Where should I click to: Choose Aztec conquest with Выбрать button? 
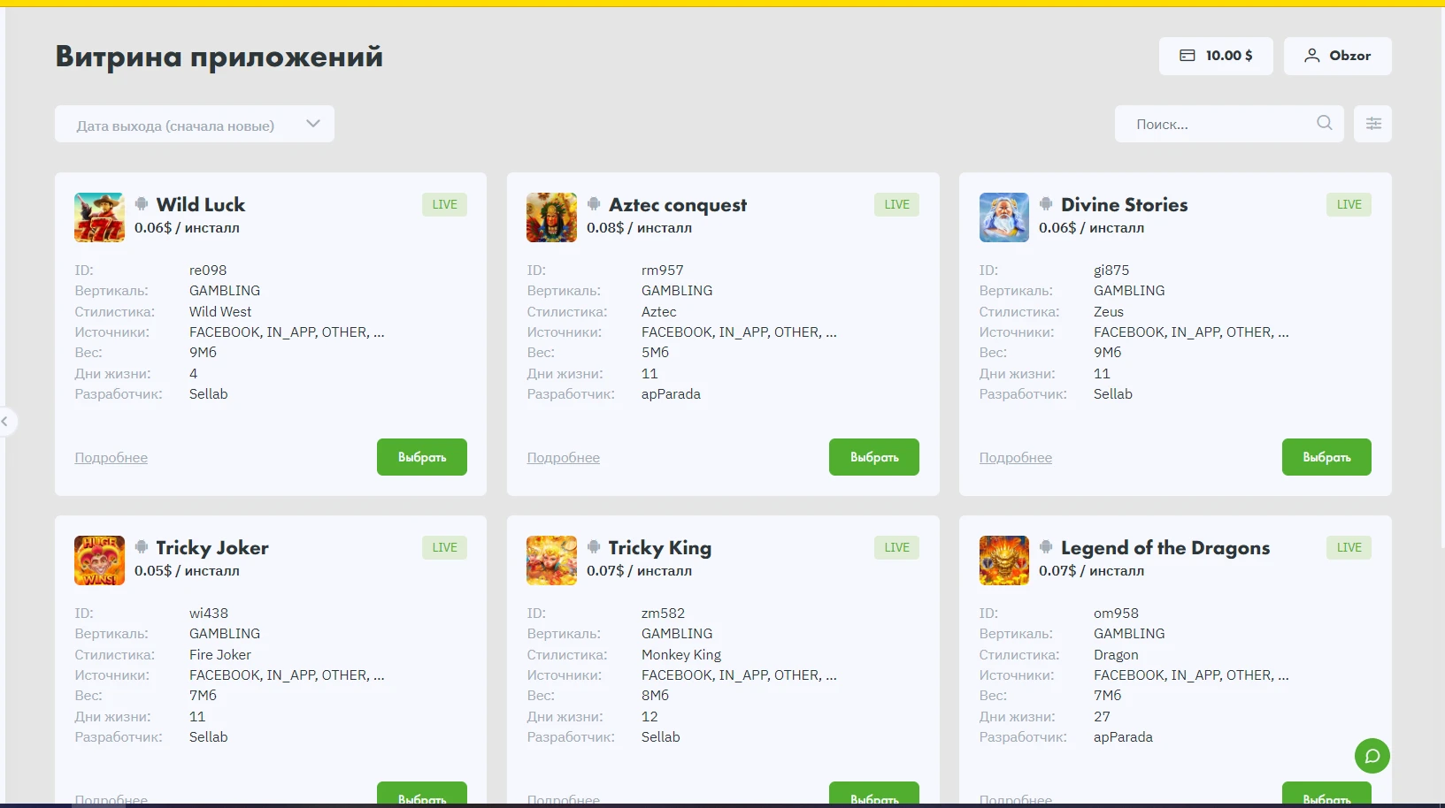point(874,457)
